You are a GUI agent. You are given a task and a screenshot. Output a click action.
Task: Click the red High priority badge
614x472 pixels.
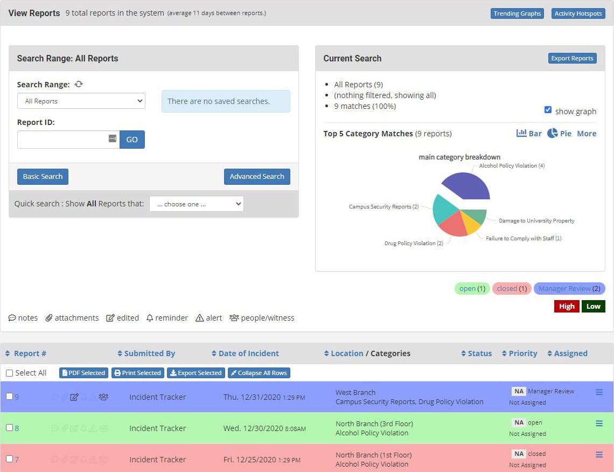point(567,306)
